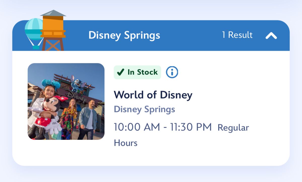Collapse the Disney Springs results section
Image resolution: width=302 pixels, height=182 pixels.
point(271,36)
